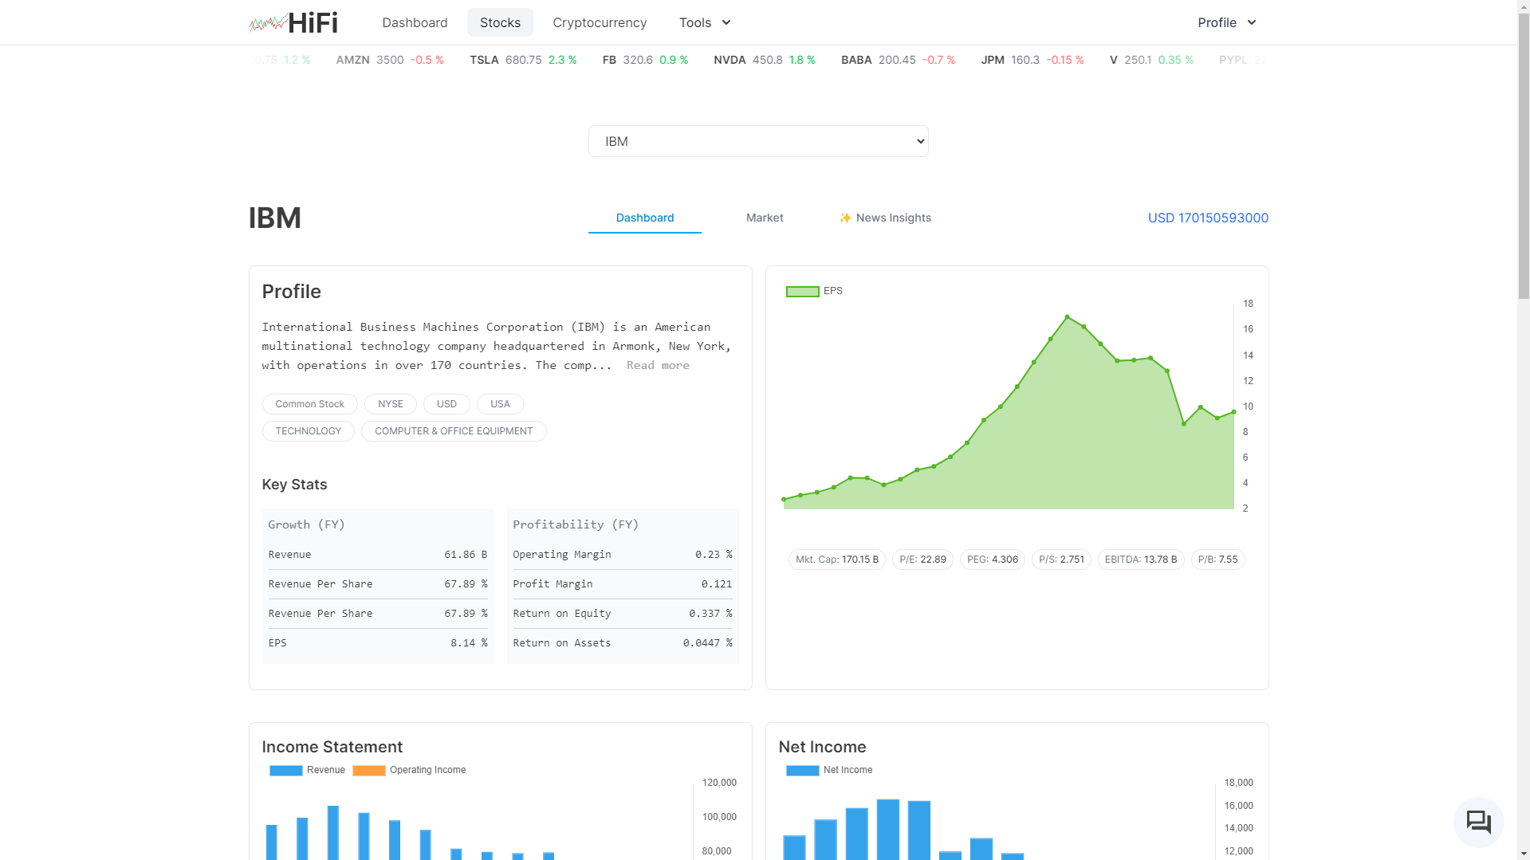This screenshot has height=860, width=1530.
Task: Click the TECHNOLOGY tag
Action: pyautogui.click(x=309, y=431)
